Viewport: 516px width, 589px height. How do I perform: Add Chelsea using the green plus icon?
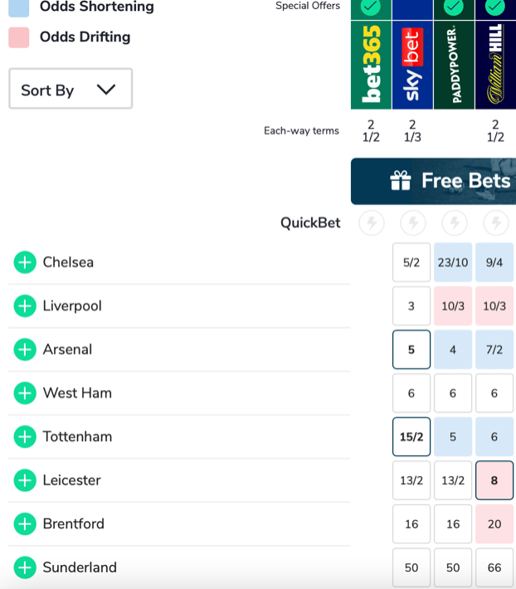[25, 263]
